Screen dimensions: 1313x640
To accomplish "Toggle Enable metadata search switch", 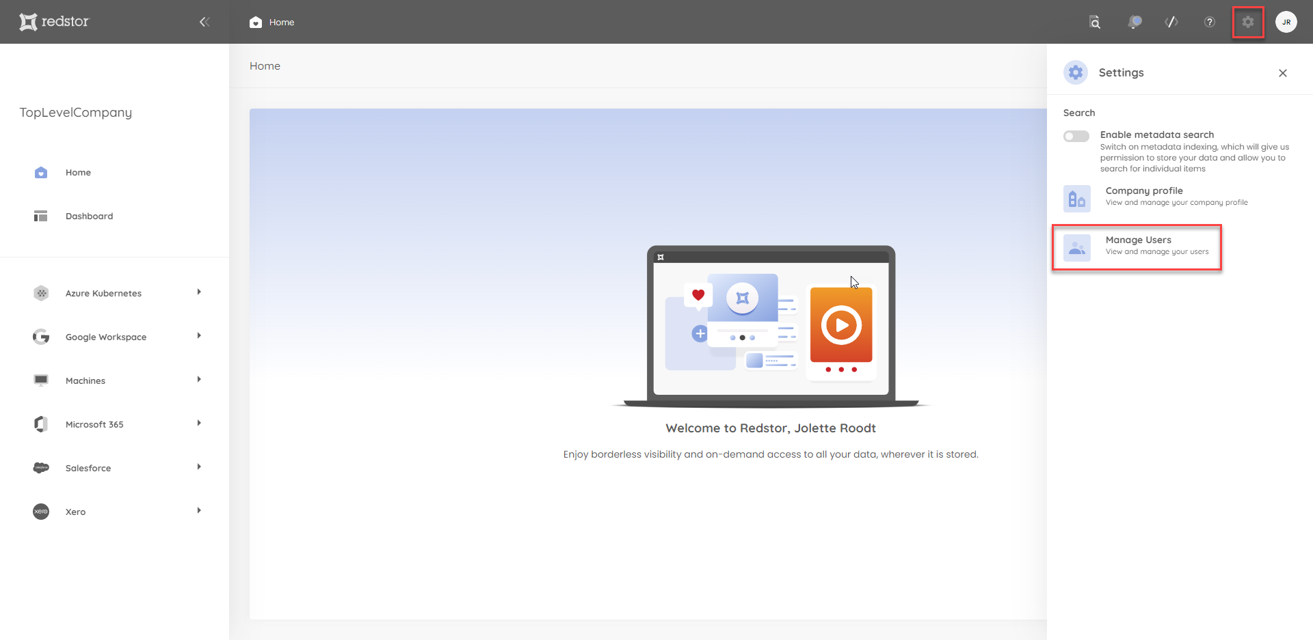I will click(x=1076, y=136).
